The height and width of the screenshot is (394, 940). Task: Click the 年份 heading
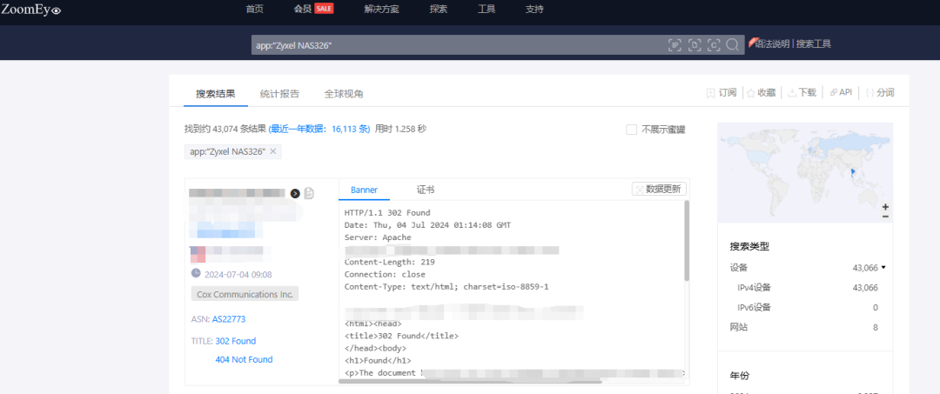pos(739,376)
